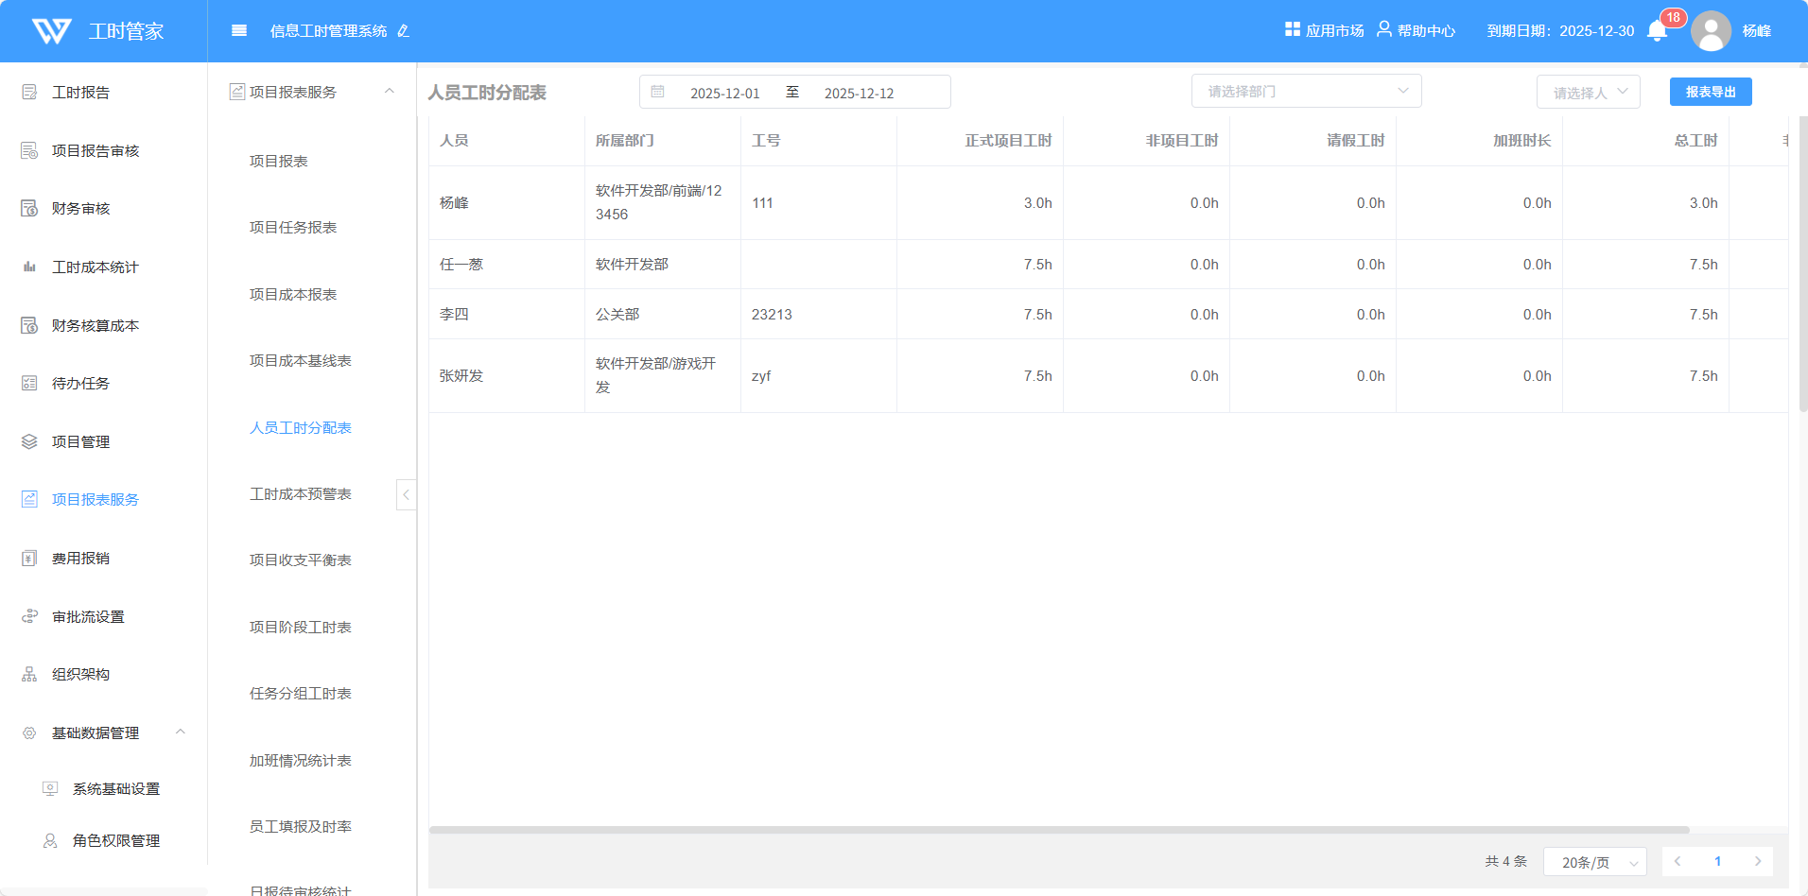
Task: Click the 组织架构 sidebar icon
Action: (29, 675)
